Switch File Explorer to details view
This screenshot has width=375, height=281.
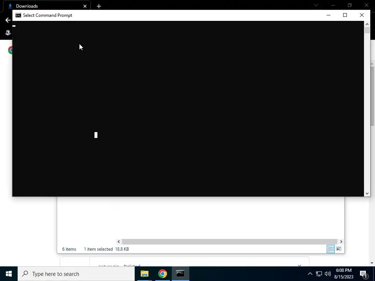(331, 249)
